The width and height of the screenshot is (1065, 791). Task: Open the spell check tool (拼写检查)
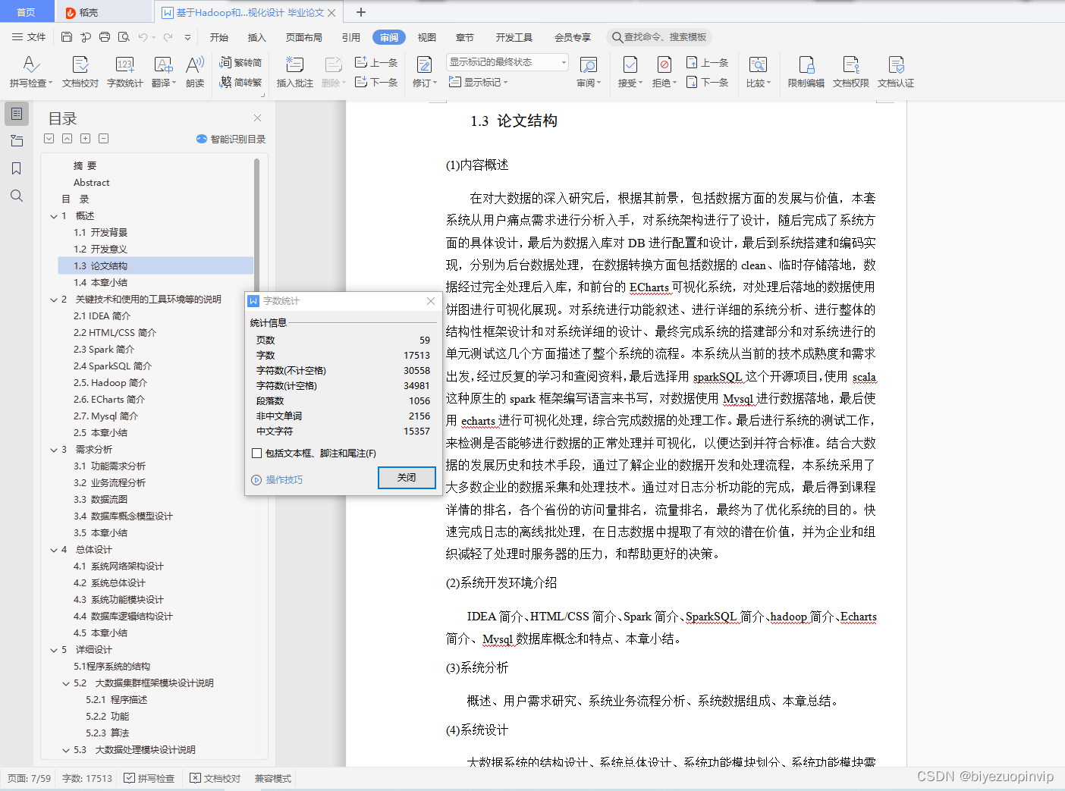point(30,72)
